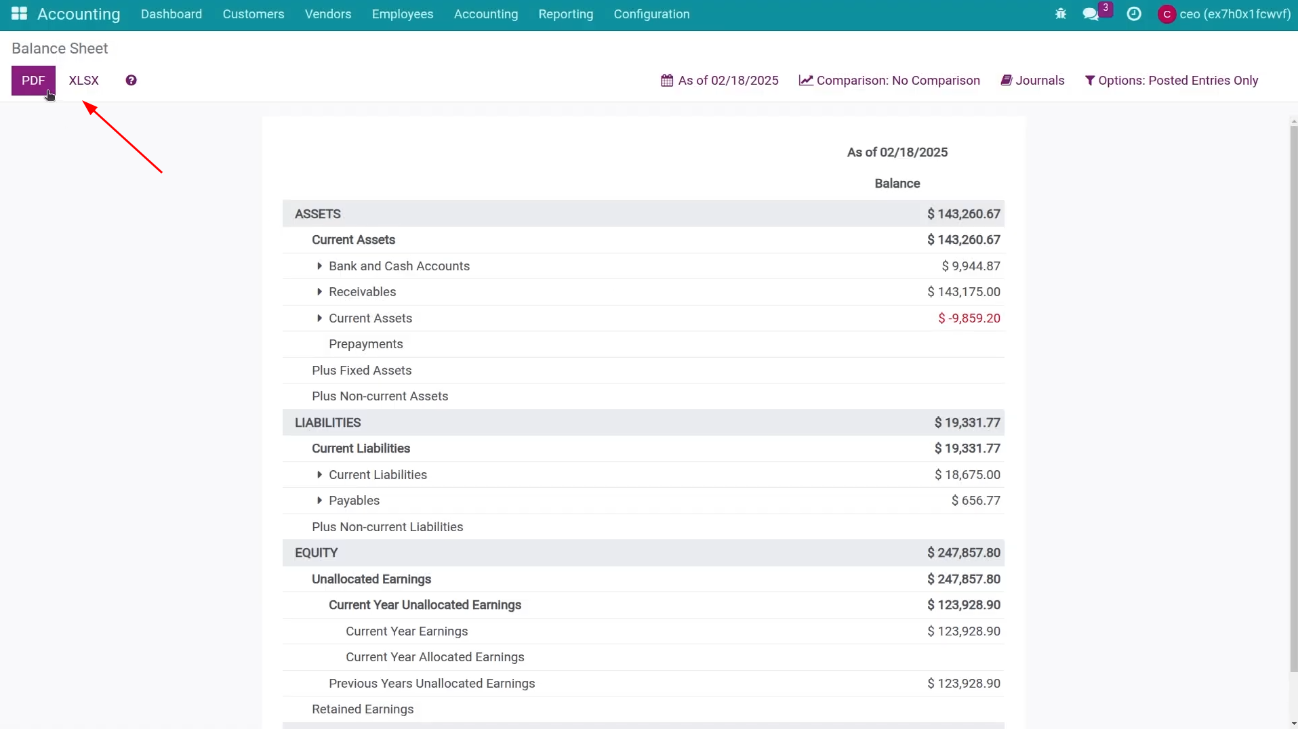Image resolution: width=1298 pixels, height=729 pixels.
Task: Open the Vendors menu
Action: (328, 14)
